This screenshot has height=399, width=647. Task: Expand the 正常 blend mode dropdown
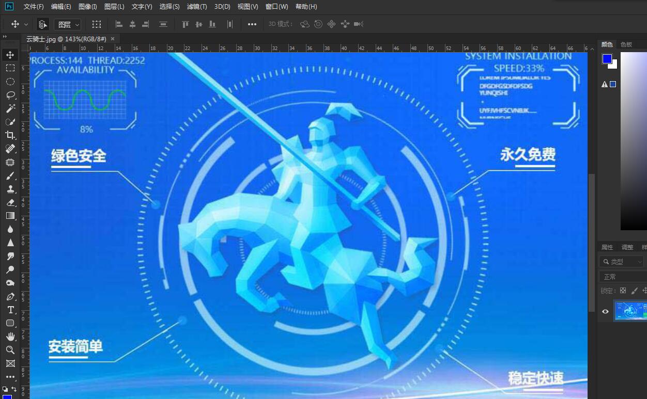622,277
